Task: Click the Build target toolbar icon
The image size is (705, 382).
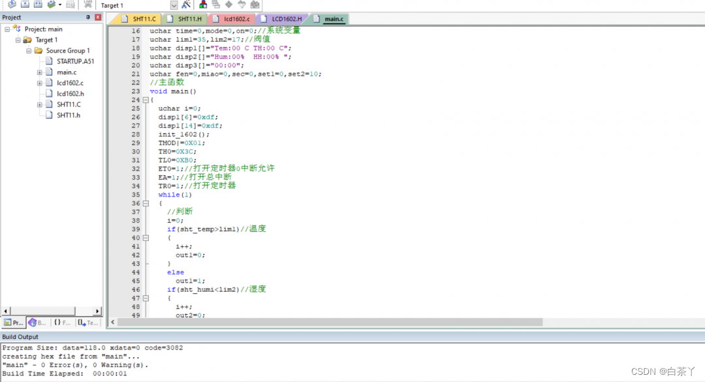Action: (x=25, y=4)
